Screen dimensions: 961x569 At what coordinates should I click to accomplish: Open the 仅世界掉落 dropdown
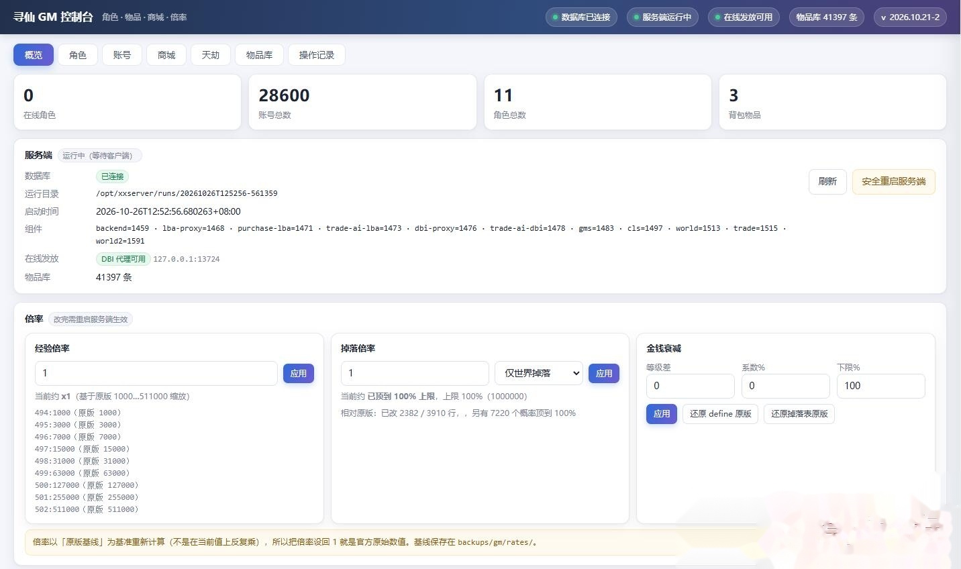click(x=539, y=373)
